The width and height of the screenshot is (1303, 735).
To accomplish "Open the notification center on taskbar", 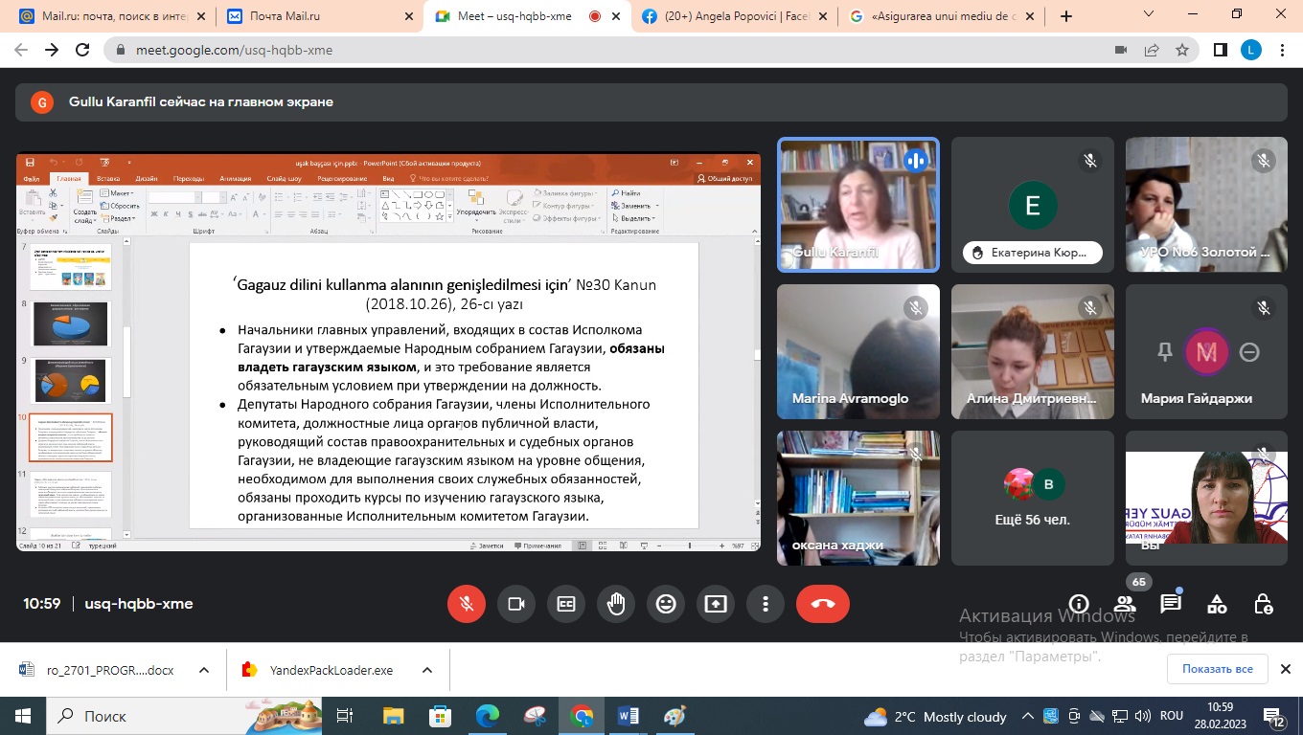I will [x=1274, y=716].
